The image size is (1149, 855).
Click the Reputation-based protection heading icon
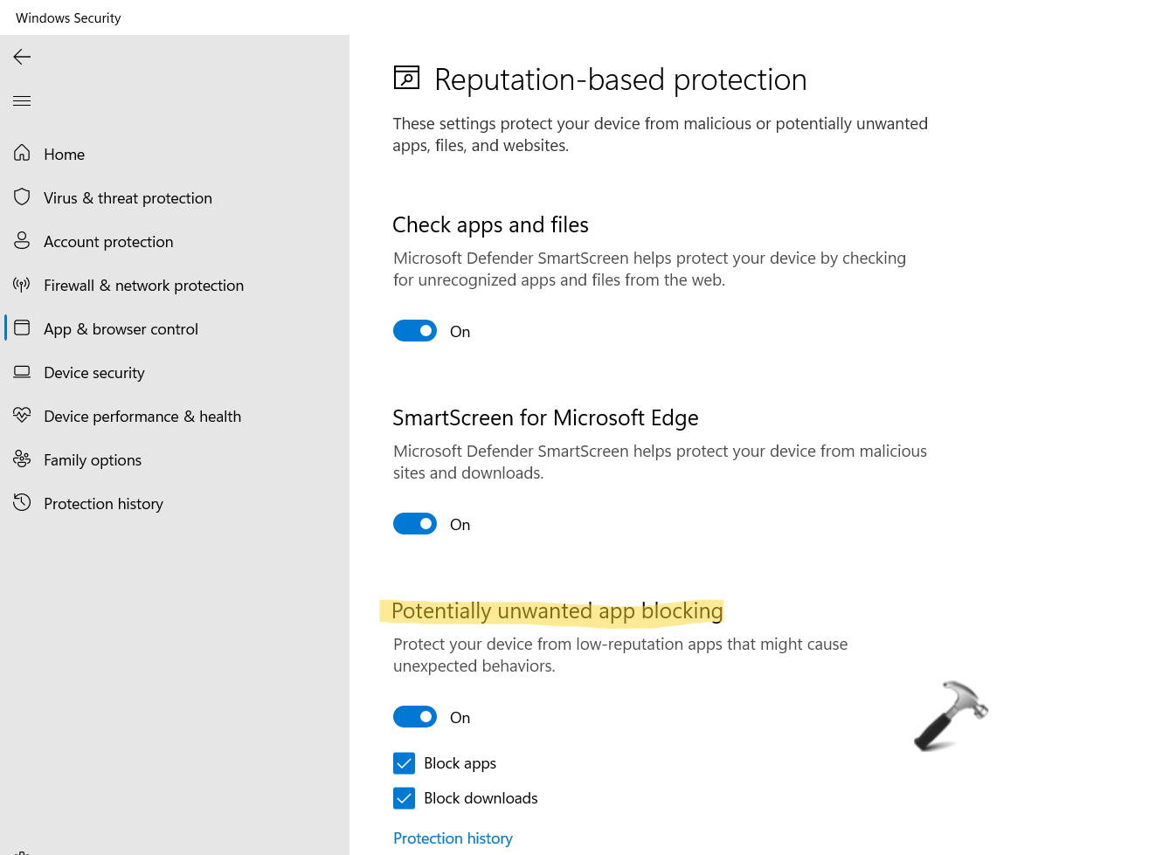406,79
